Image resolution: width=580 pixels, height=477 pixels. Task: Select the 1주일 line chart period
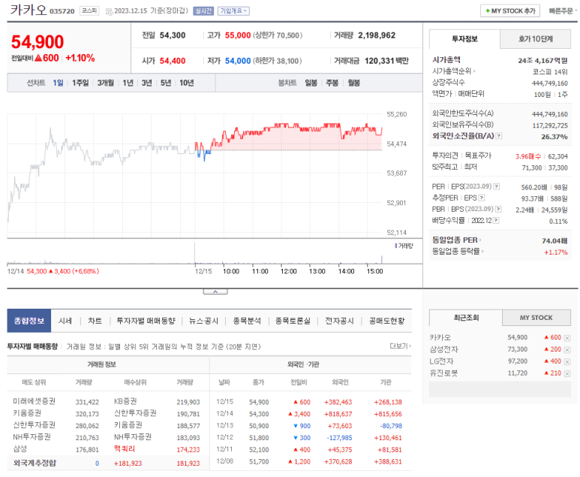(x=80, y=83)
